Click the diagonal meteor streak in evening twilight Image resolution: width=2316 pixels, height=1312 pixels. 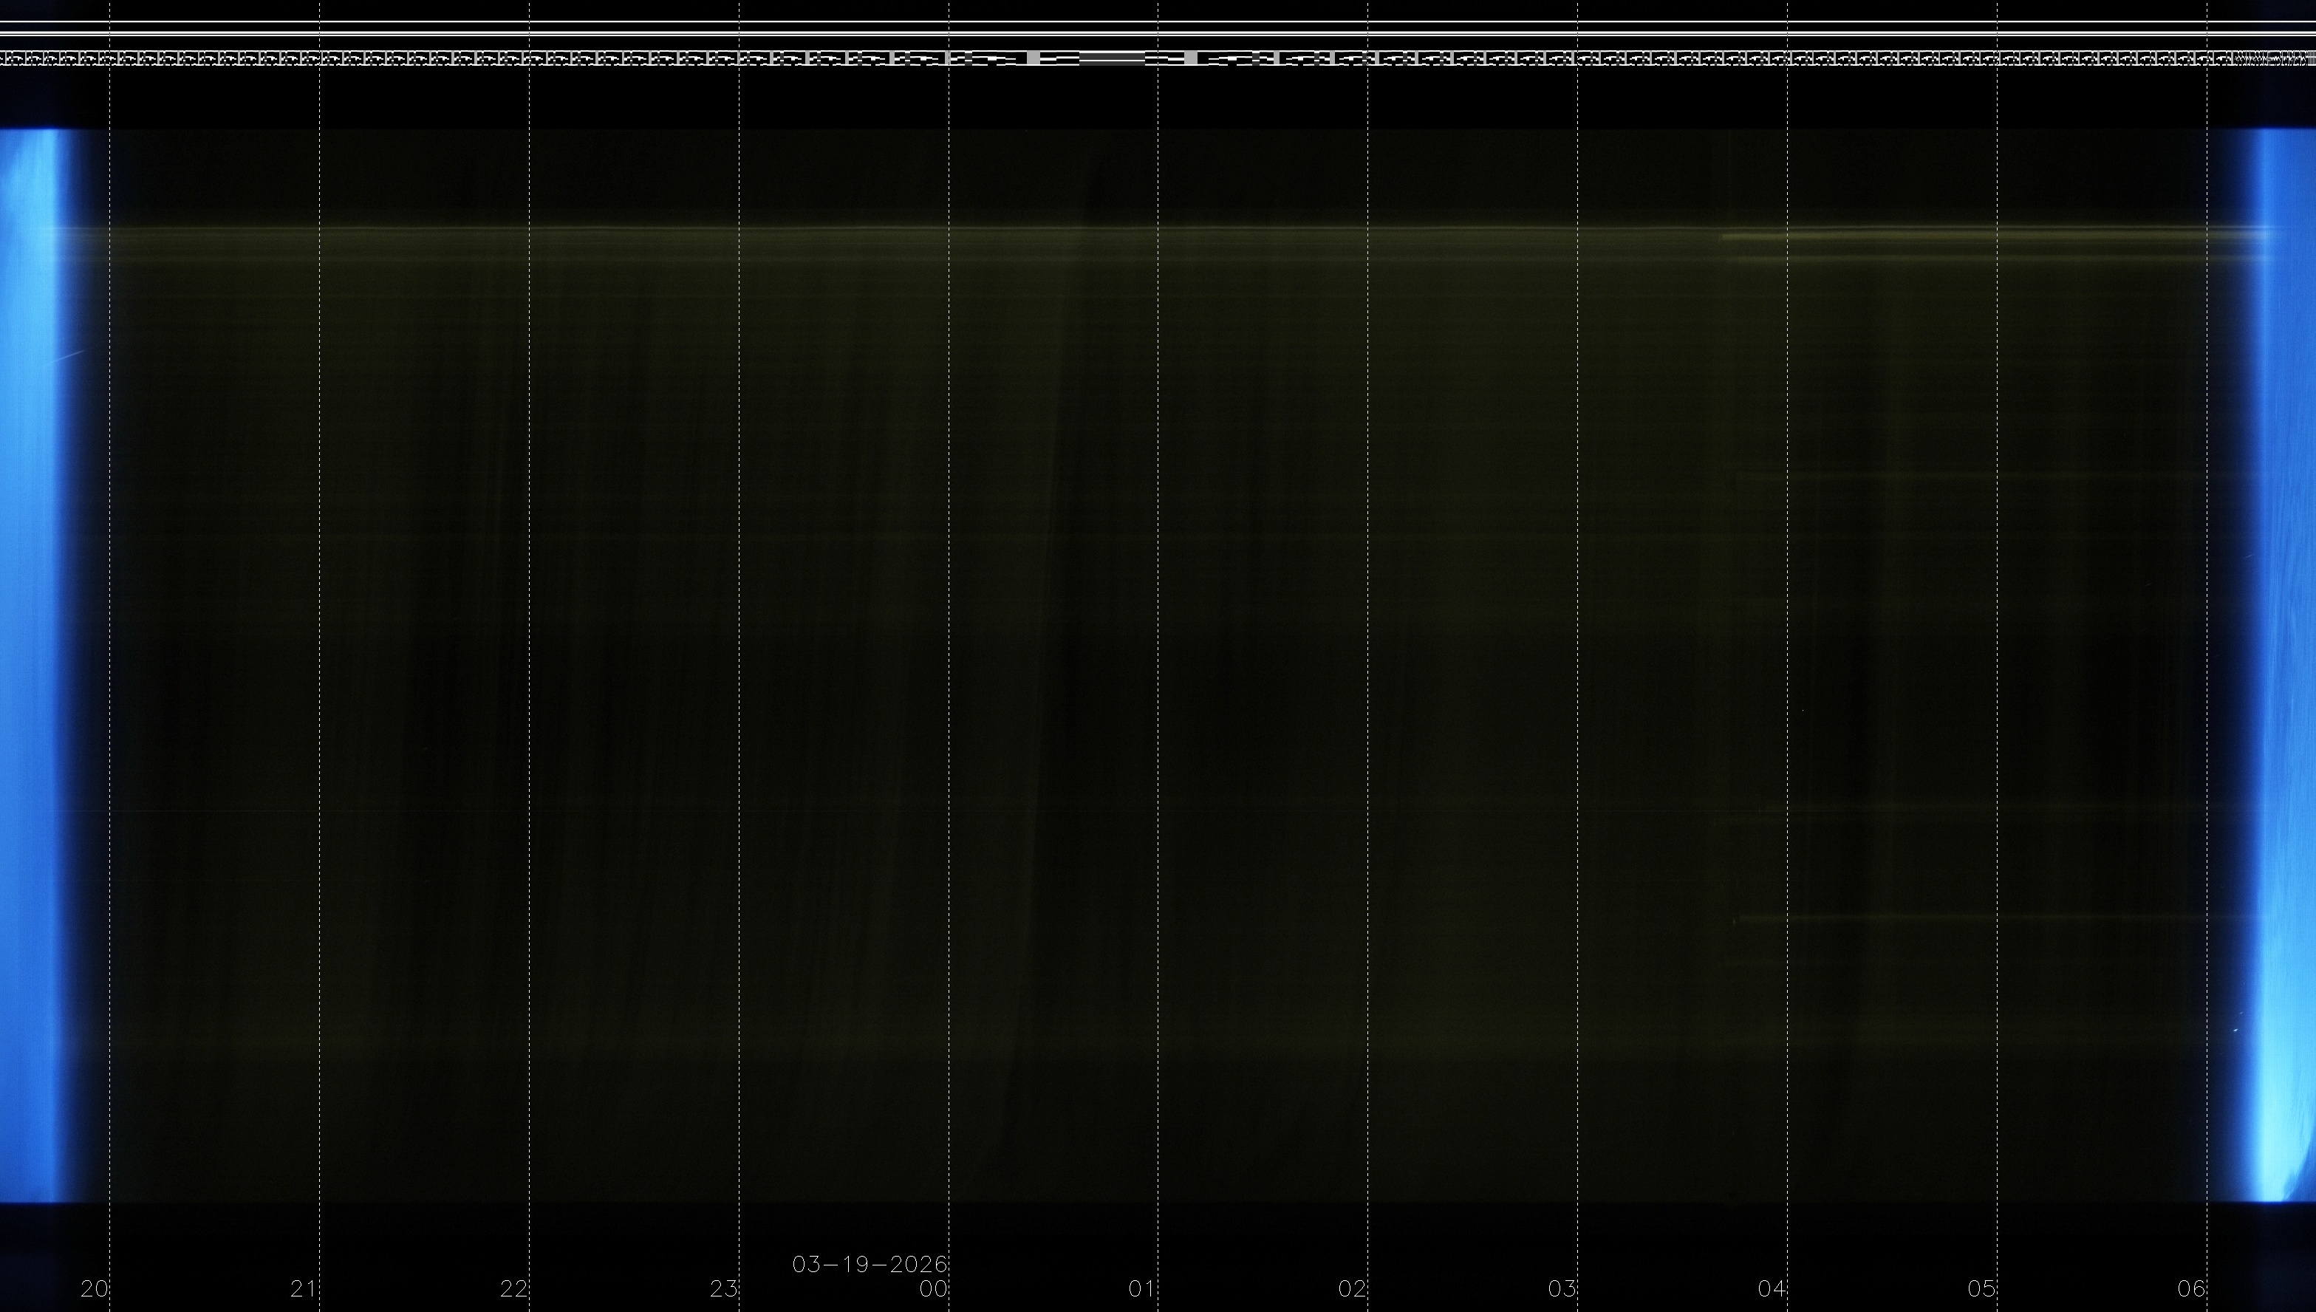coord(69,358)
